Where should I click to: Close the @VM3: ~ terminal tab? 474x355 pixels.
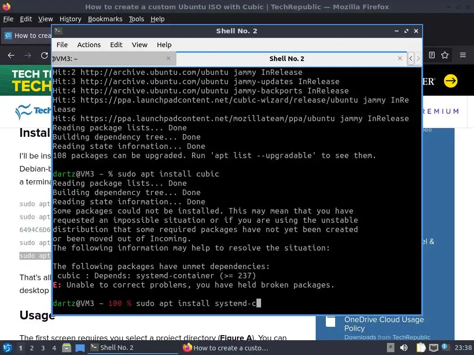click(168, 58)
